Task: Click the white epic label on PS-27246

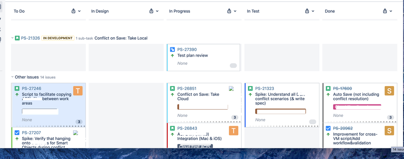Action: [x=40, y=112]
